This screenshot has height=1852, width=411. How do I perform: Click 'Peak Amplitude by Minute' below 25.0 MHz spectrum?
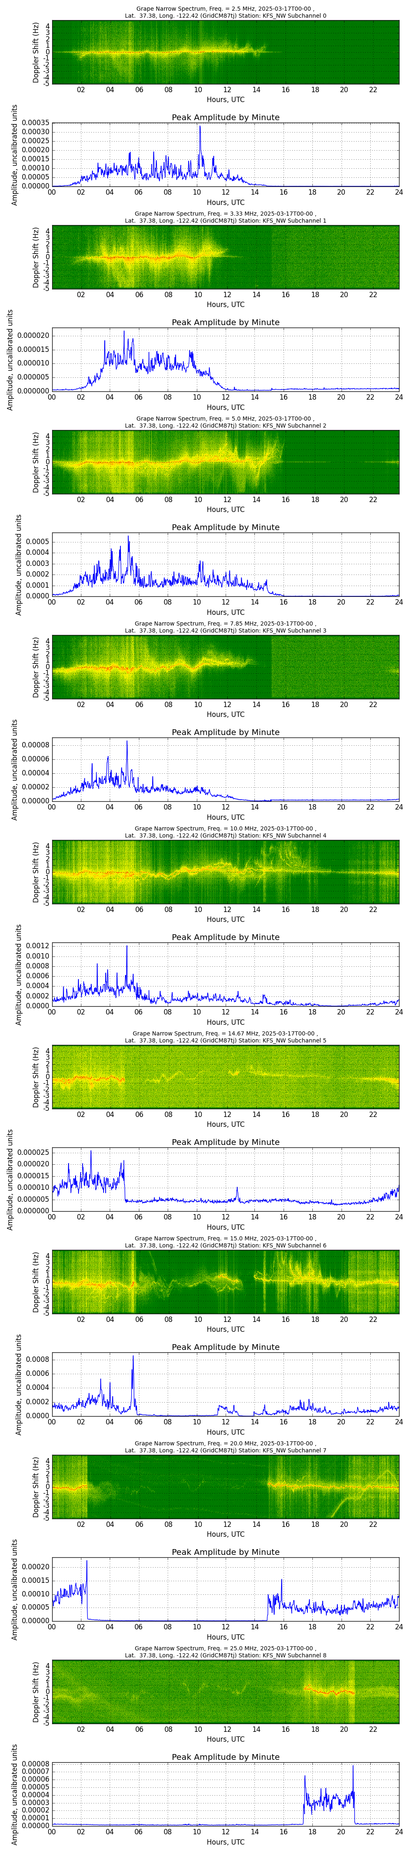(226, 1757)
